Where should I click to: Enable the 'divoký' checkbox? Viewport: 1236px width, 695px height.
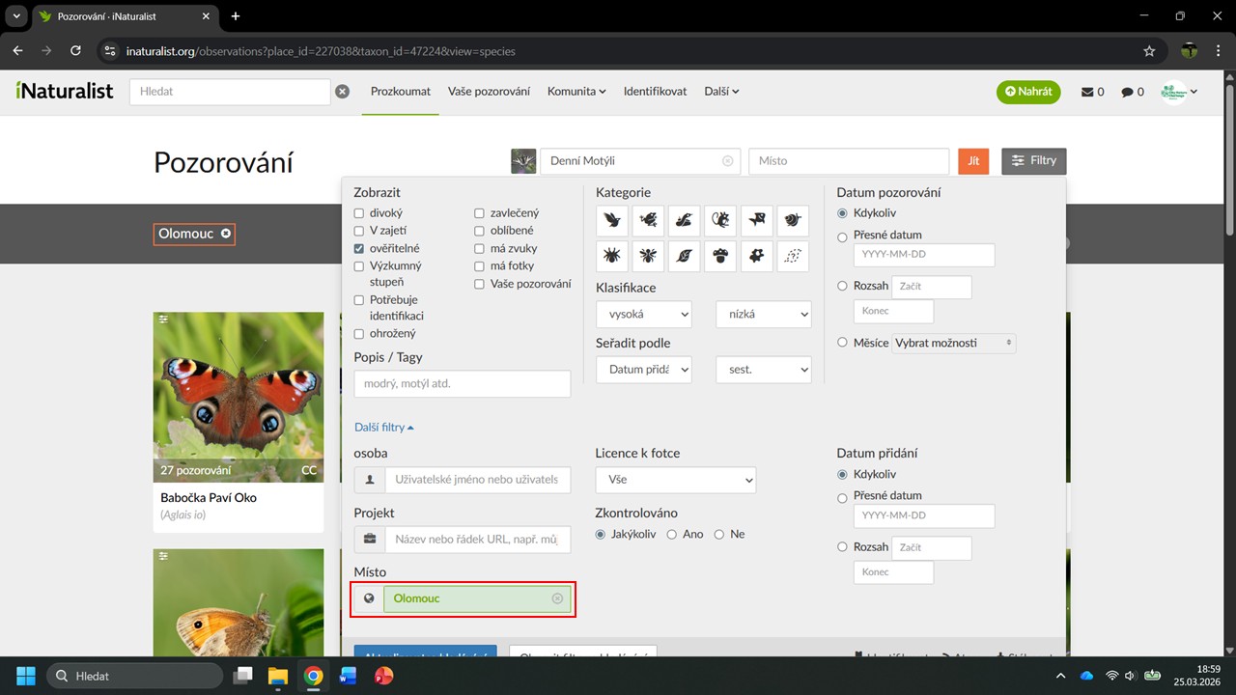(359, 213)
